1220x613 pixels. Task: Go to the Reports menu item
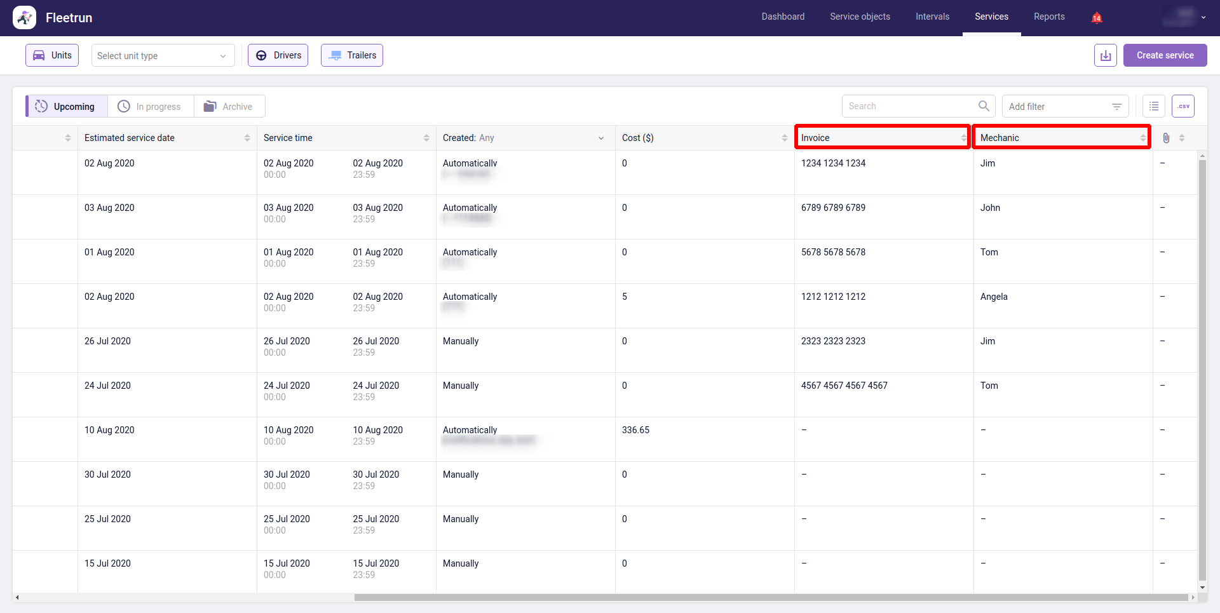click(x=1048, y=17)
